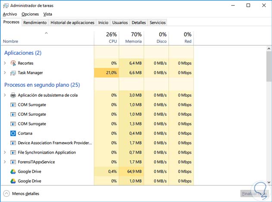Screen dimensions: 272x202
Task: Click the File Synchronization Application icon
Action: click(x=13, y=152)
